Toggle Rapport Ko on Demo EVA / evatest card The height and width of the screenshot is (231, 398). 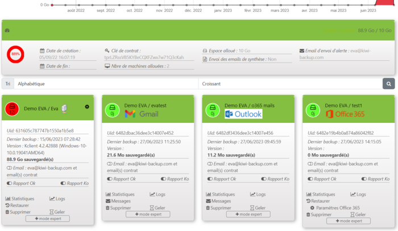(173, 179)
